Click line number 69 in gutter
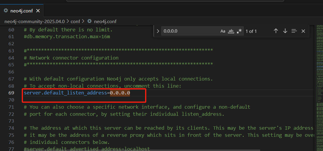 [11, 93]
